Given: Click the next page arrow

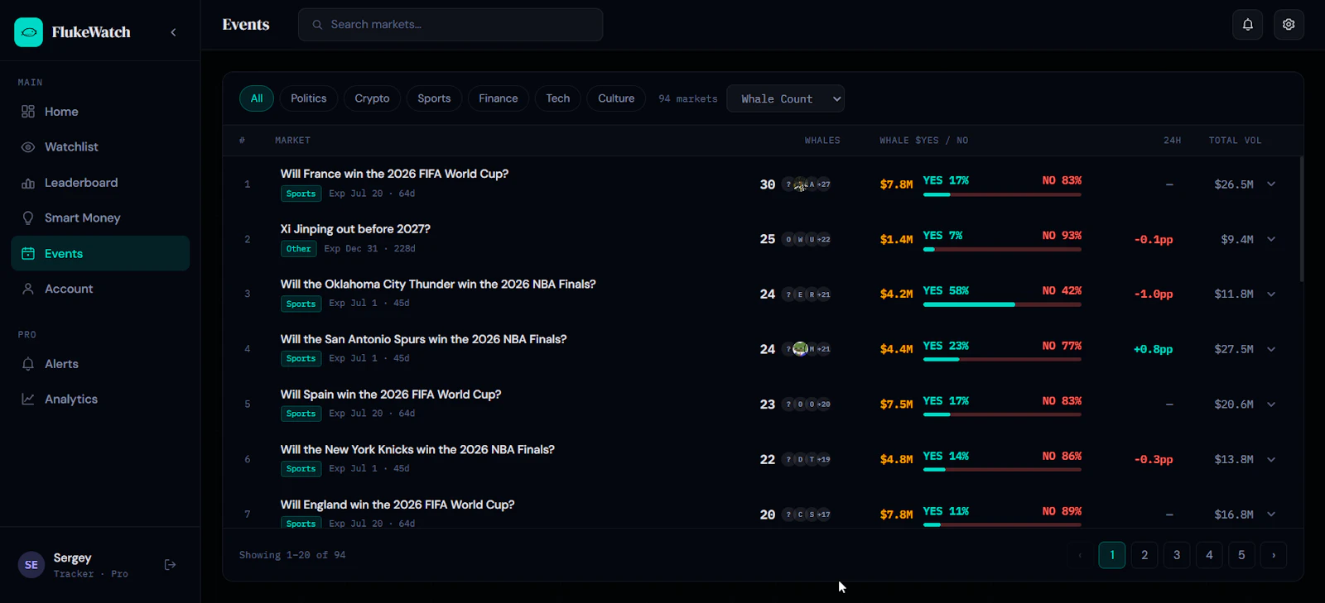Looking at the screenshot, I should point(1274,555).
